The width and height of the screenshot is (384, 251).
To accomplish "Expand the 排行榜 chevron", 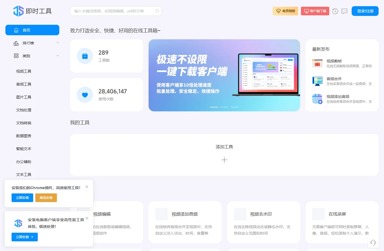I will pyautogui.click(x=57, y=43).
